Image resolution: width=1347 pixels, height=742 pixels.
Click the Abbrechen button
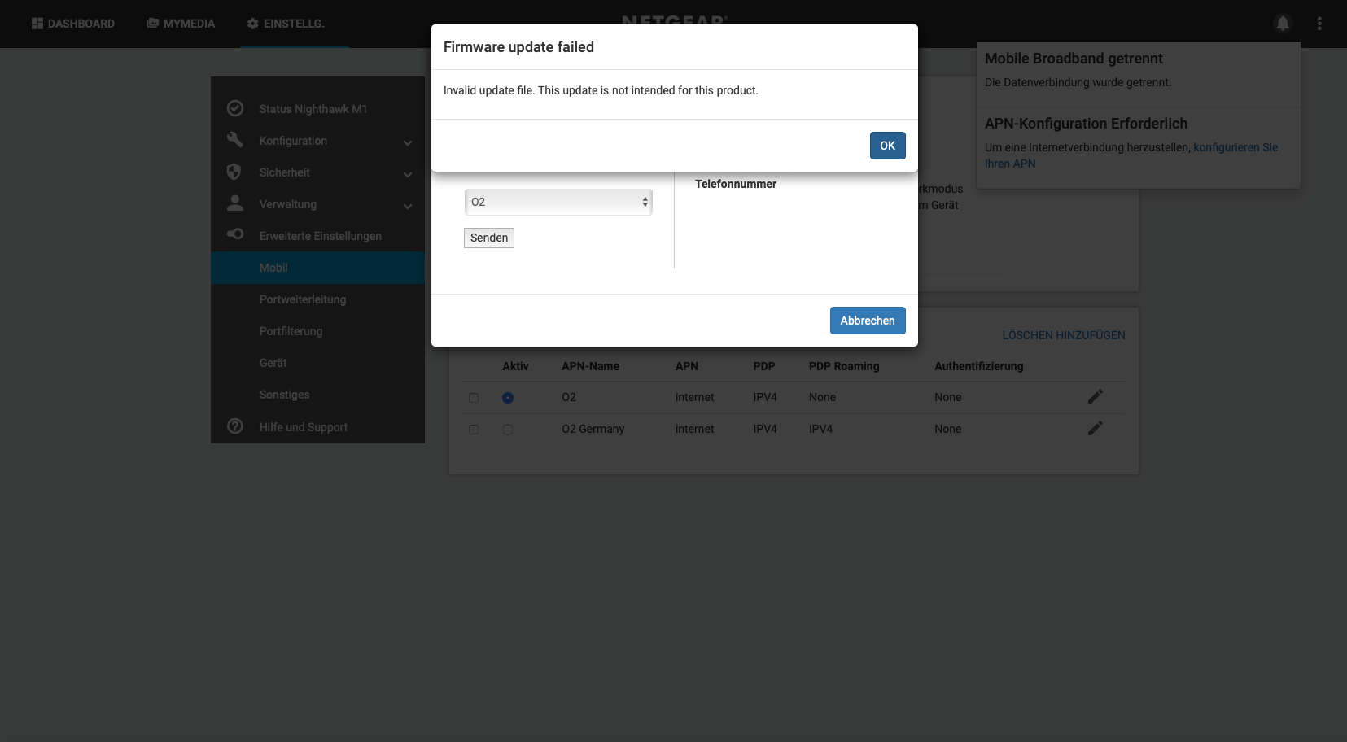[868, 321]
